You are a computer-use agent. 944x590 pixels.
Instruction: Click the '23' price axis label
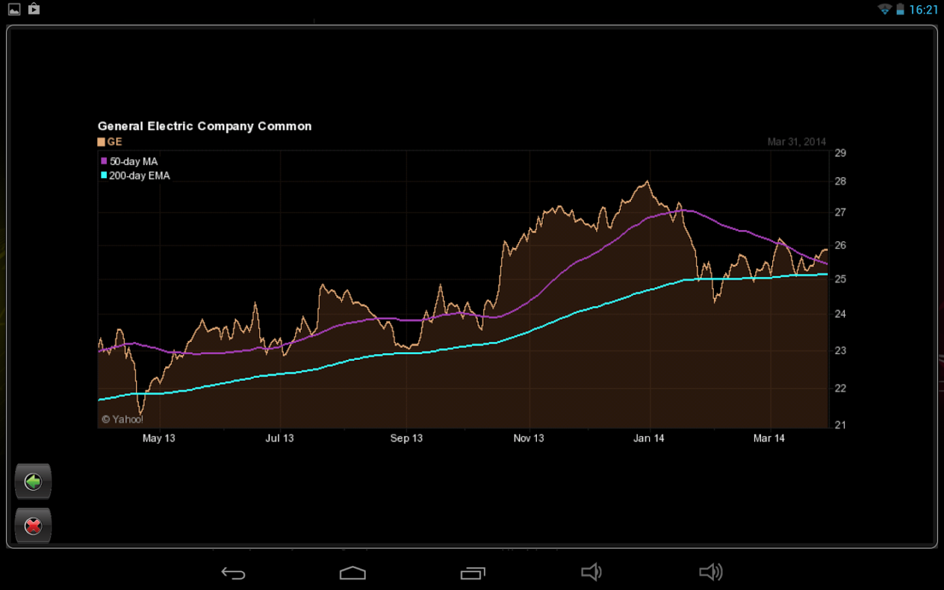pyautogui.click(x=840, y=351)
